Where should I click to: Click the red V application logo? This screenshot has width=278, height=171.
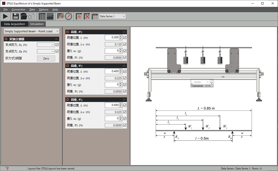pos(4,3)
